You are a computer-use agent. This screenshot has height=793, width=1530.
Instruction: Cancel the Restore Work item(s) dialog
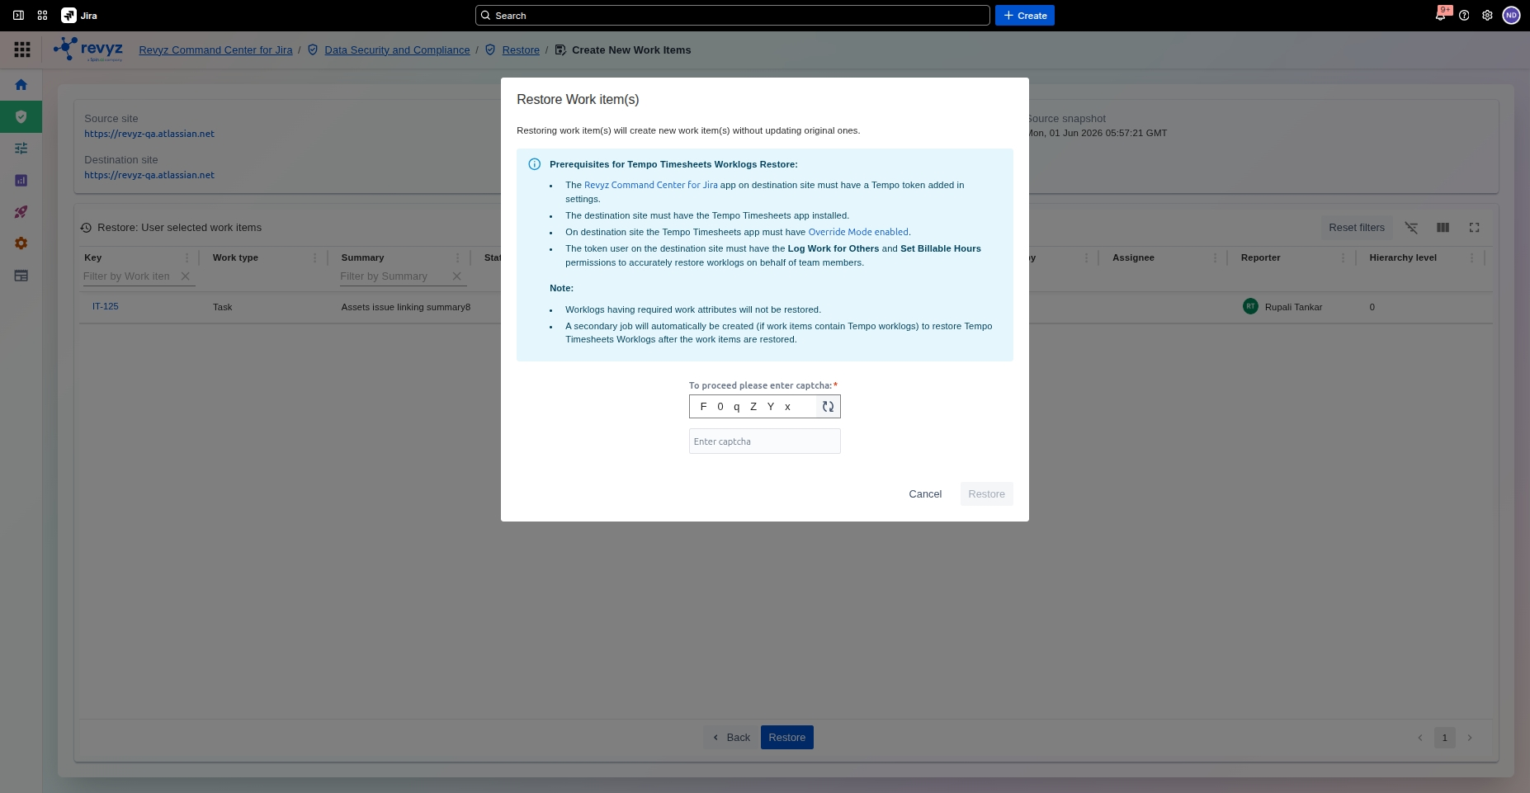tap(925, 494)
